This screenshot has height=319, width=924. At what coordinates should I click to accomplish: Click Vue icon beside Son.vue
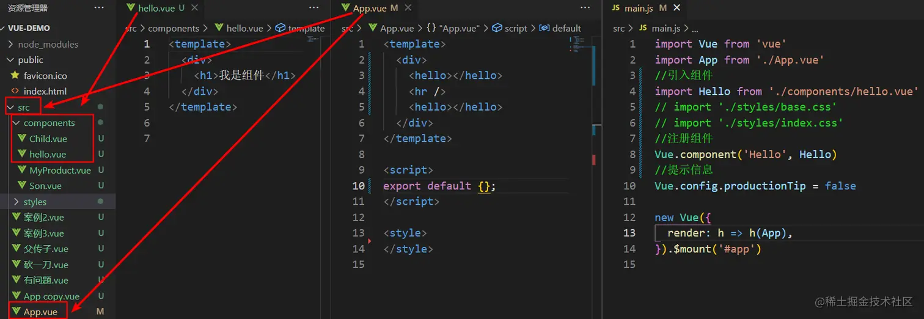click(x=21, y=186)
